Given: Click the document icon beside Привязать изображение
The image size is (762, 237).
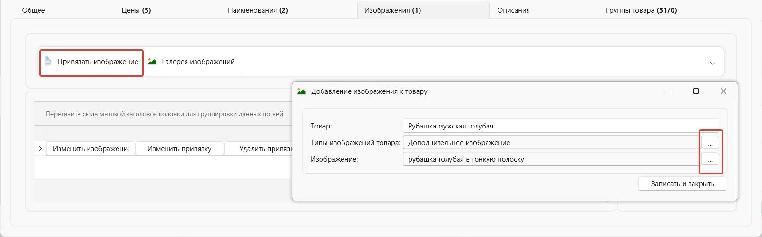Looking at the screenshot, I should (x=48, y=61).
